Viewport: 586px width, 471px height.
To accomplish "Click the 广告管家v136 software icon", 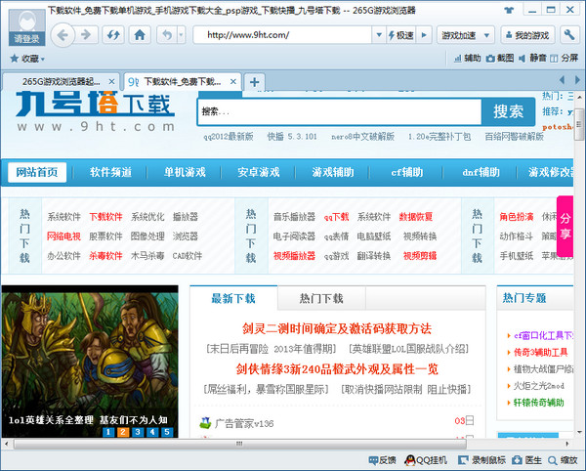I will point(205,422).
